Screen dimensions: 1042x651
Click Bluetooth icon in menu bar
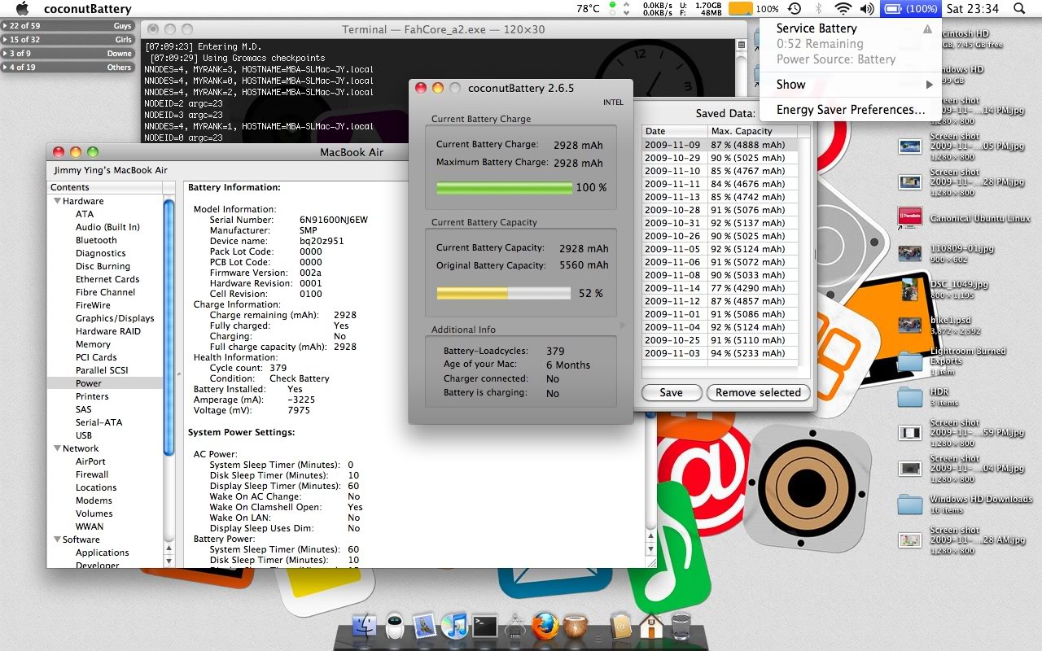click(818, 8)
